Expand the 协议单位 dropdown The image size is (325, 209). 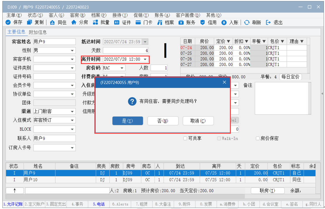[72, 94]
